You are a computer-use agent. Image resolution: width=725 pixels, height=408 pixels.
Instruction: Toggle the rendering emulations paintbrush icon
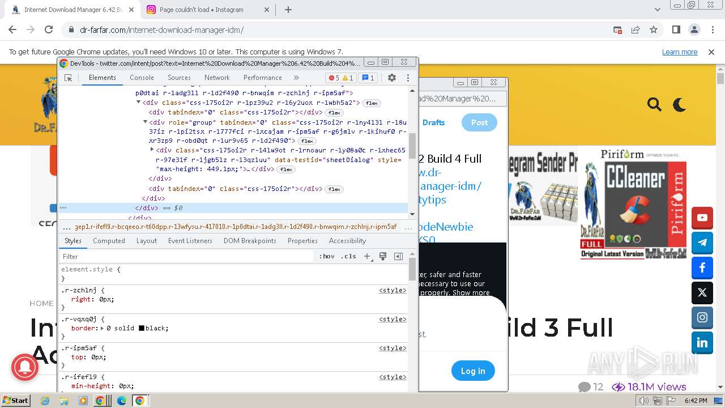click(x=383, y=257)
